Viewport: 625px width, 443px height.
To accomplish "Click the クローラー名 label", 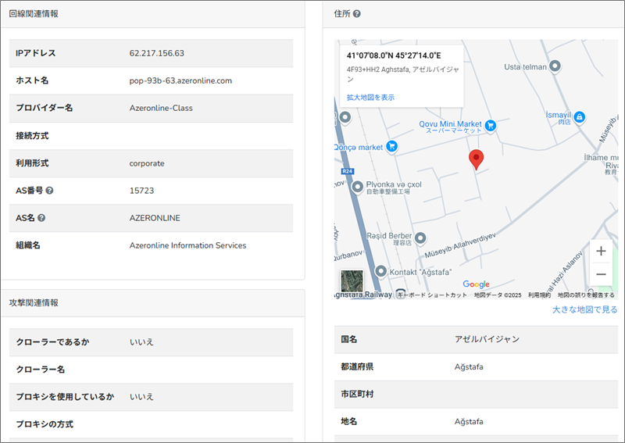I will 41,370.
